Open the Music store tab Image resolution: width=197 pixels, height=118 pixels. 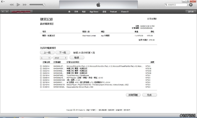coord(76,12)
